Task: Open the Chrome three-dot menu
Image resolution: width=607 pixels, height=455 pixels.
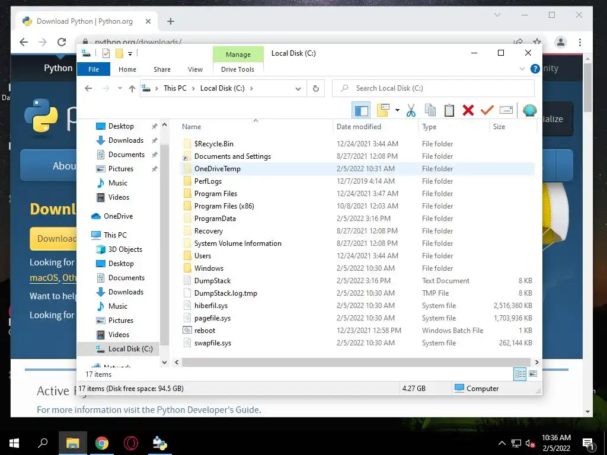Action: click(580, 42)
